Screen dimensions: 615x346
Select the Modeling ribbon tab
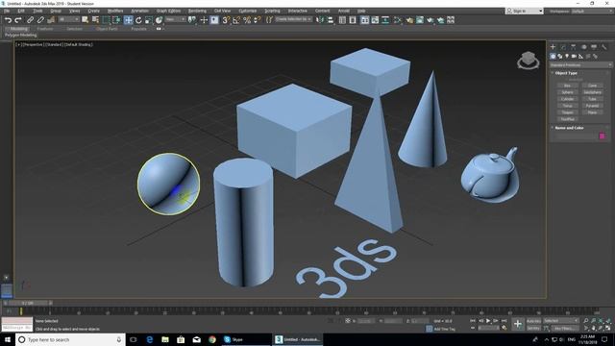(x=19, y=29)
